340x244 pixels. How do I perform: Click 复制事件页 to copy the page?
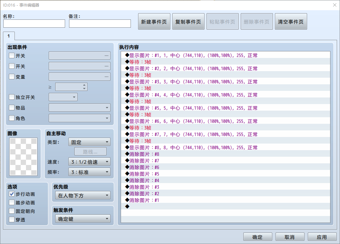188,21
